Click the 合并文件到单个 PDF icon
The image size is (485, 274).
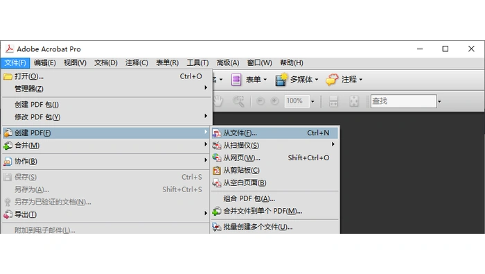pyautogui.click(x=216, y=212)
